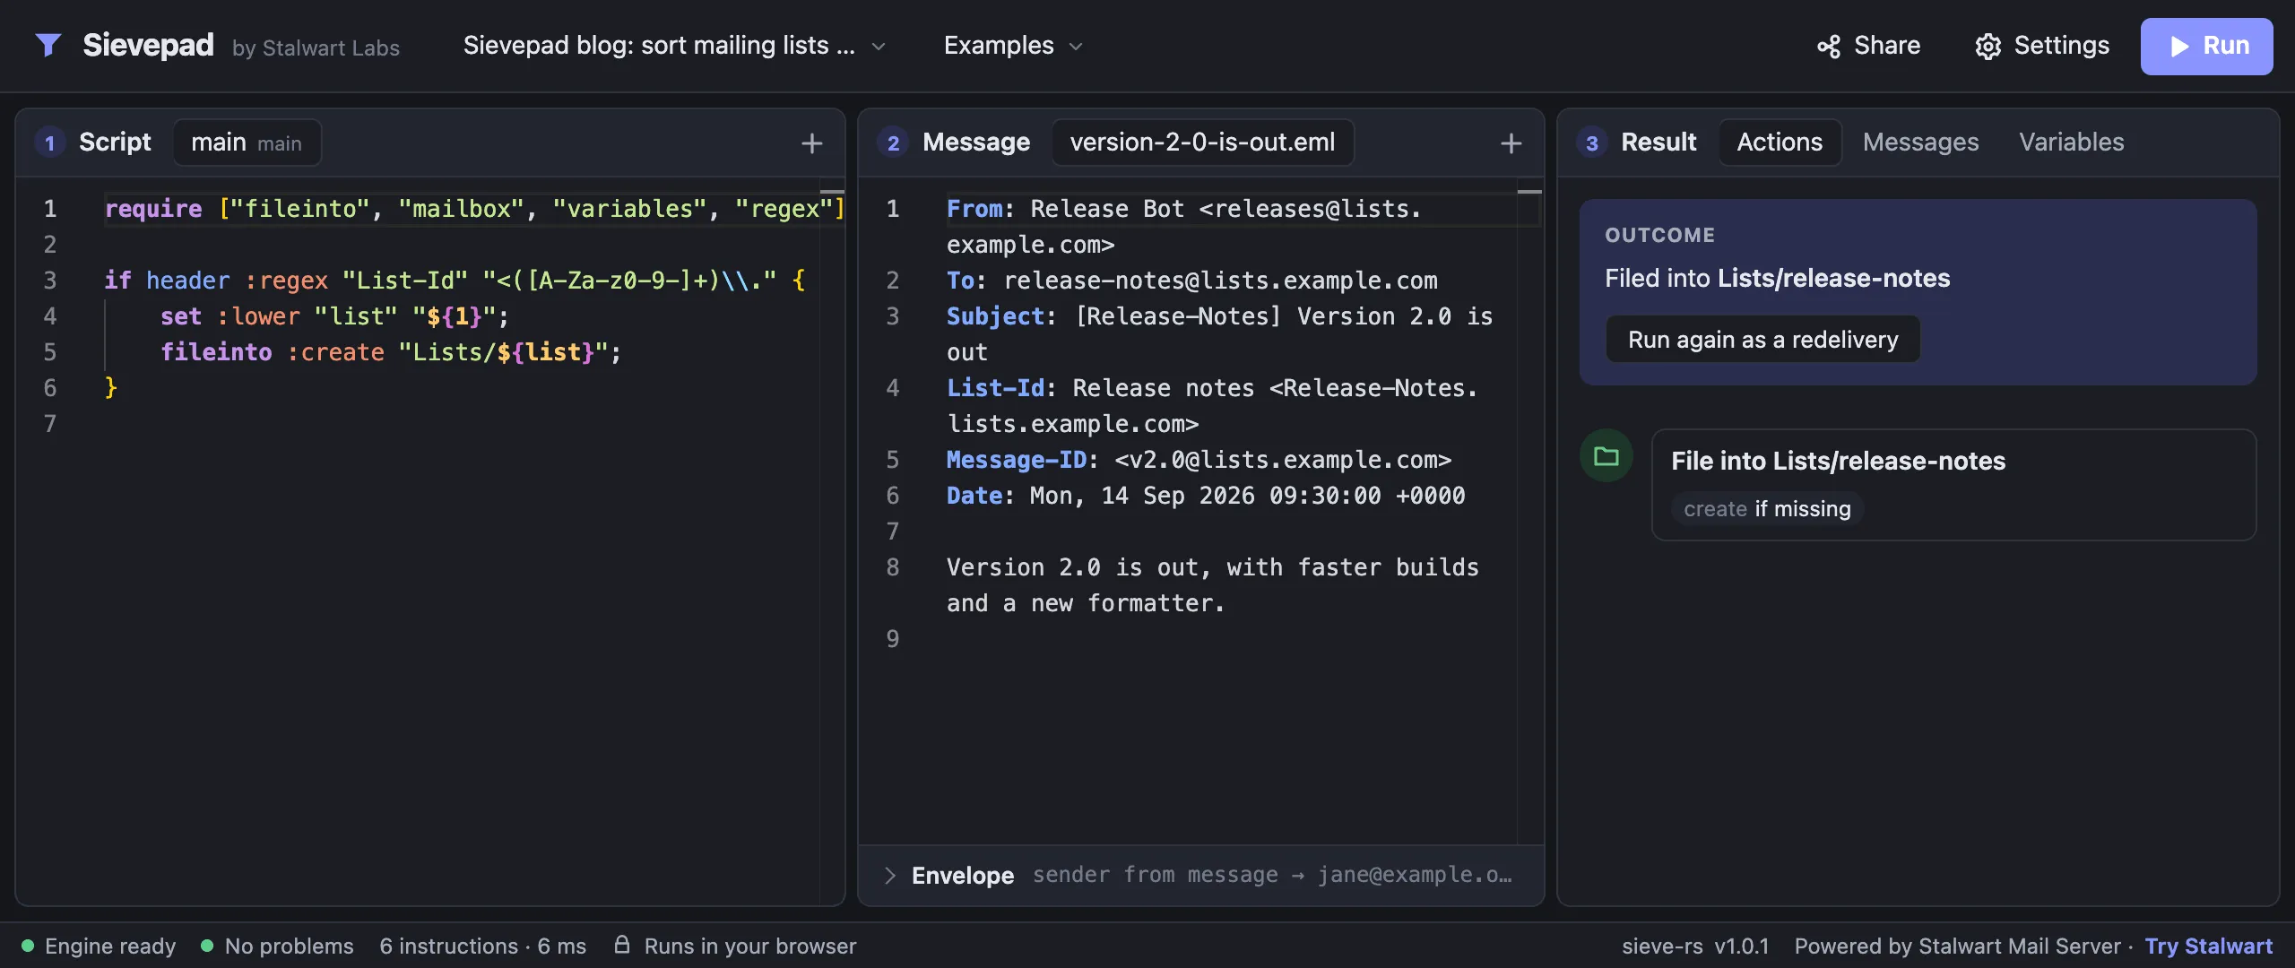
Task: Click the message editor minimap scrollbar
Action: (x=1529, y=511)
